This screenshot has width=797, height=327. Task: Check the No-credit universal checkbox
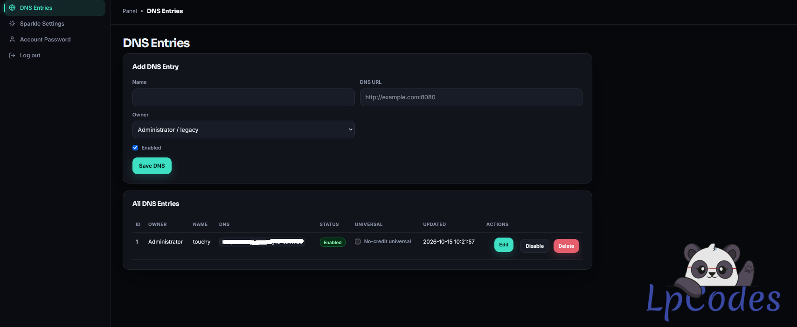358,241
